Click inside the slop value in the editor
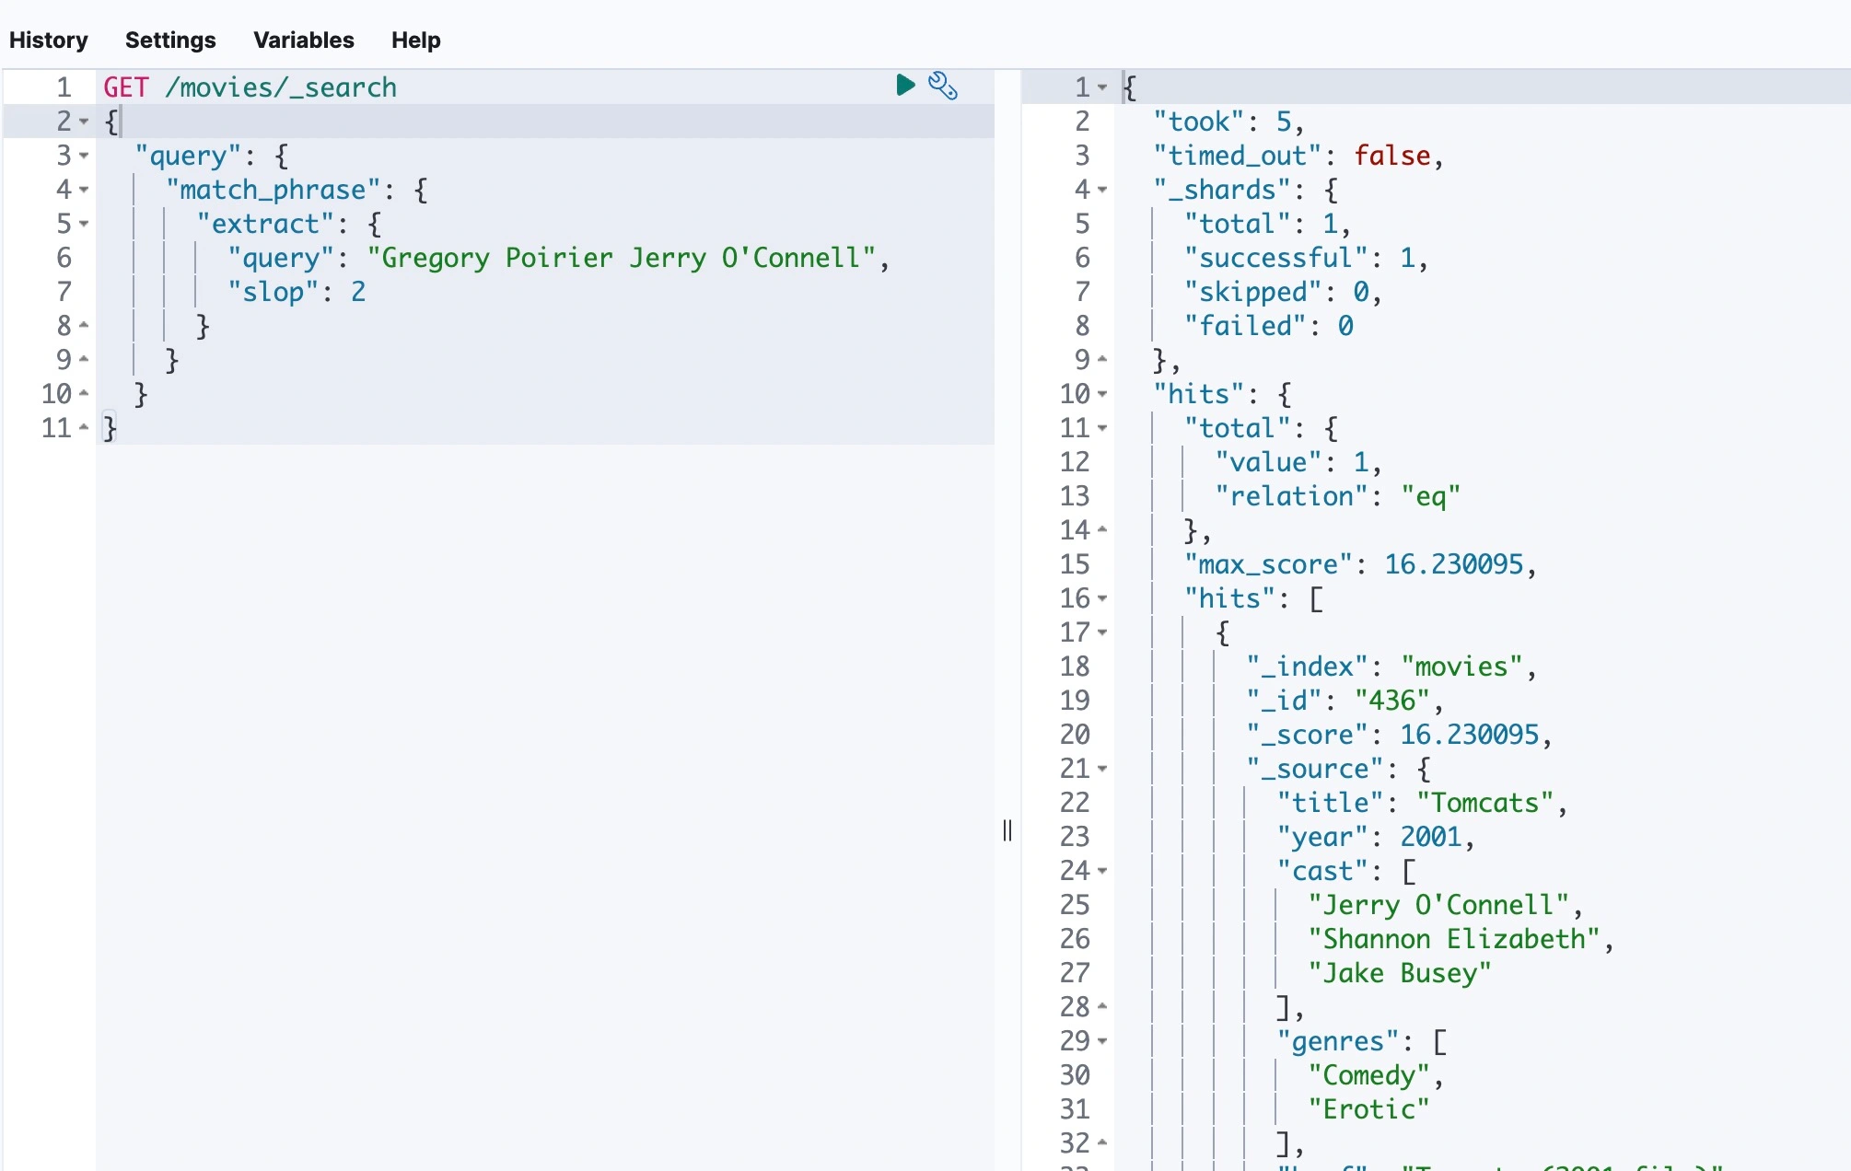Viewport: 1851px width, 1171px height. click(358, 293)
